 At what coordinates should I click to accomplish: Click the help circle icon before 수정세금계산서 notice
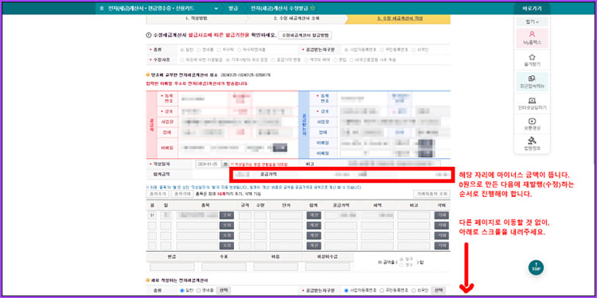point(149,35)
